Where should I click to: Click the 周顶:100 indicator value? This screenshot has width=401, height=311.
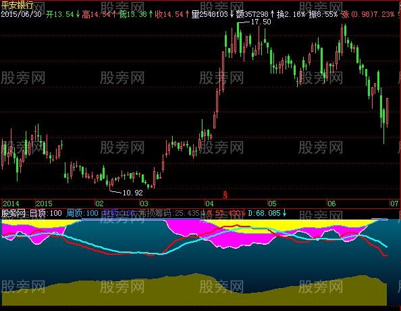point(82,213)
